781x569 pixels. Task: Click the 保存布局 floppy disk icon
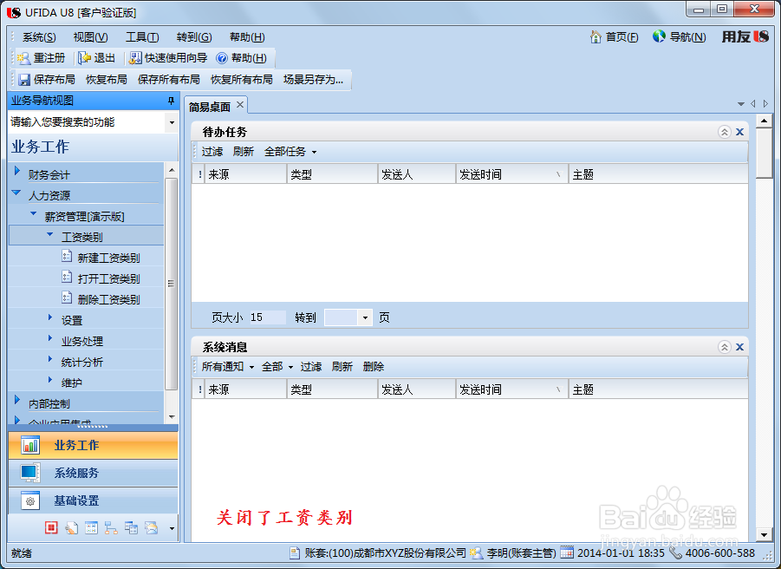pyautogui.click(x=24, y=80)
